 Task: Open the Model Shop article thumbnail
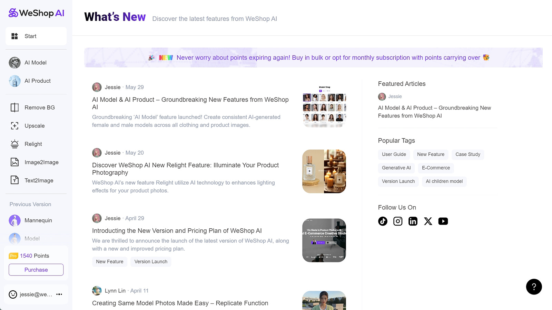[x=324, y=106]
